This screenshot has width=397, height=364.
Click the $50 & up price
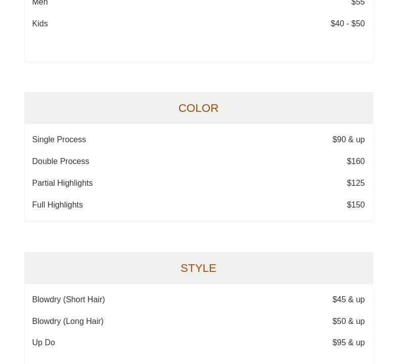point(348,321)
